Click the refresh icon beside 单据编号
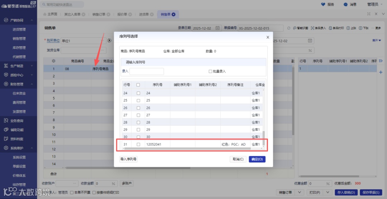 click(x=288, y=28)
